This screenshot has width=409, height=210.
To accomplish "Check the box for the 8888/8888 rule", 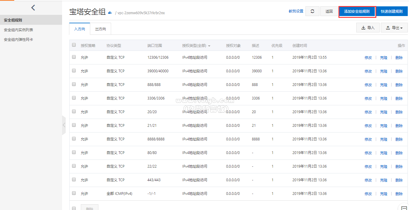I will pyautogui.click(x=74, y=139).
